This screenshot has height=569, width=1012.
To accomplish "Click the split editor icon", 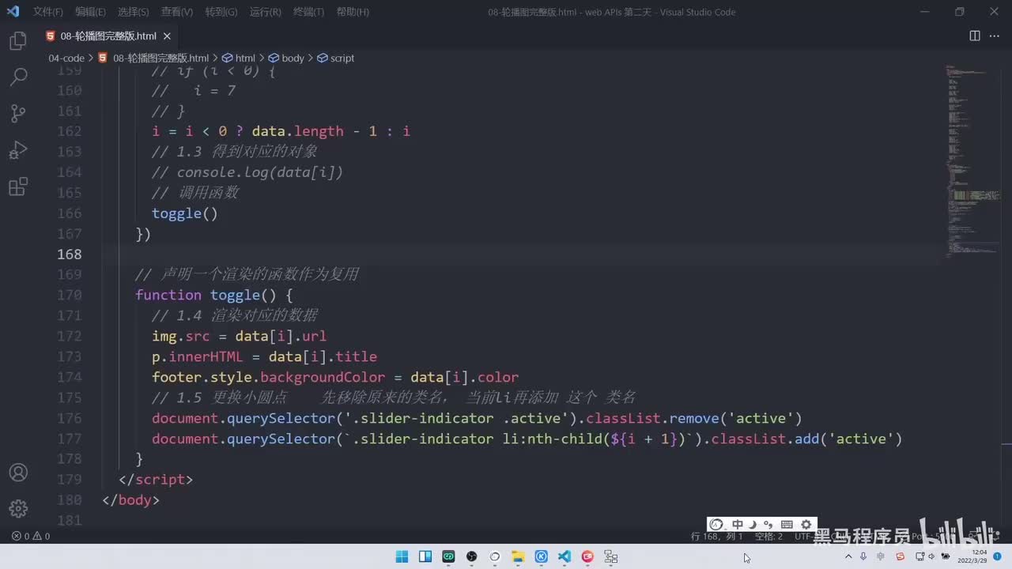I will [975, 36].
